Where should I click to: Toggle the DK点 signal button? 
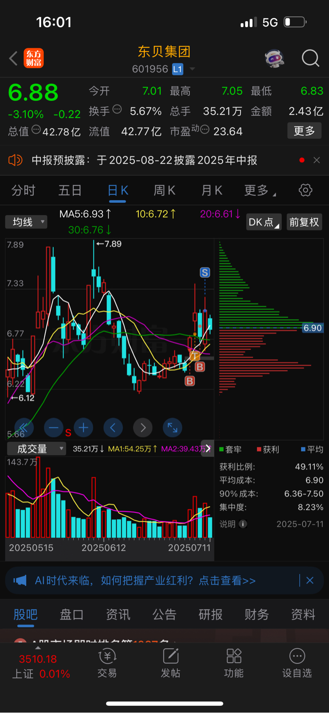coord(263,222)
